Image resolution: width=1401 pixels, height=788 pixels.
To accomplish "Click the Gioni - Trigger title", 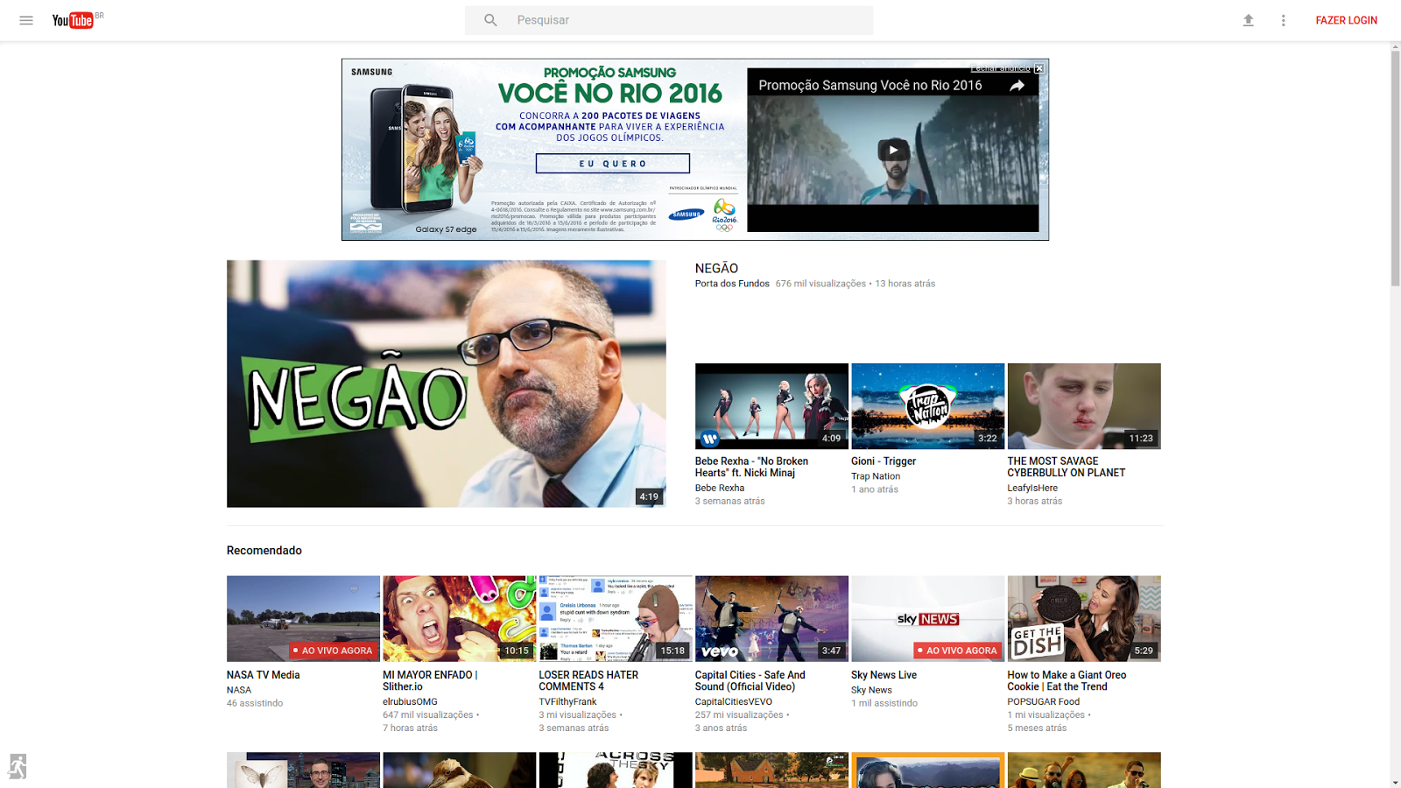I will pyautogui.click(x=884, y=461).
